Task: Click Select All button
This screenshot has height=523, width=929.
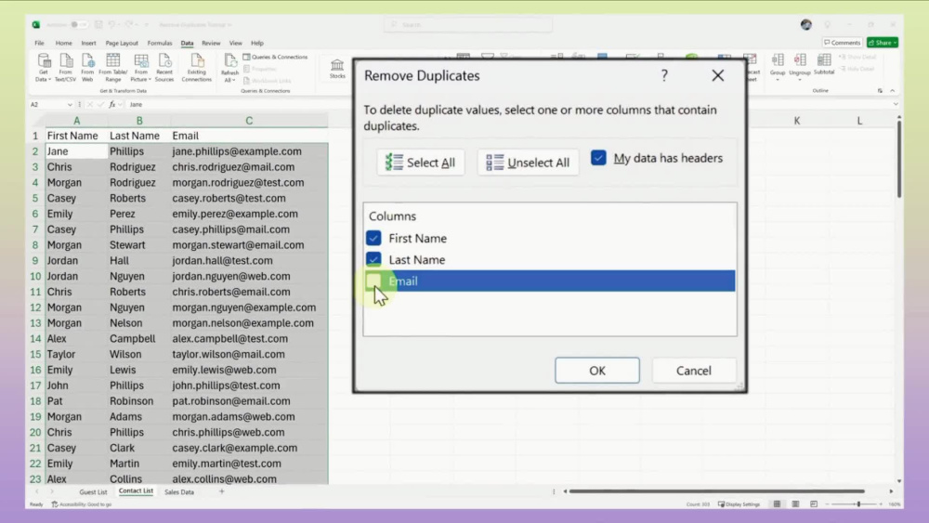Action: click(420, 163)
